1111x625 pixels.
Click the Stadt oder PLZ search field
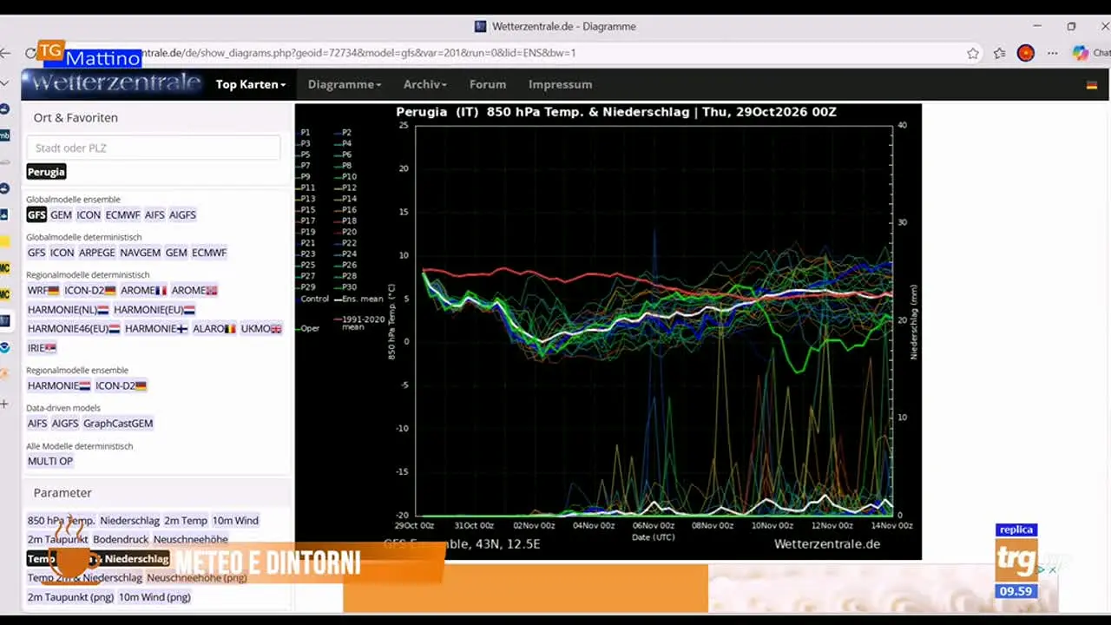(154, 148)
